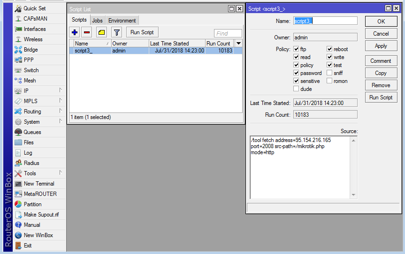The image size is (405, 254).
Task: Click Run Script in Script List toolbar
Action: (142, 32)
